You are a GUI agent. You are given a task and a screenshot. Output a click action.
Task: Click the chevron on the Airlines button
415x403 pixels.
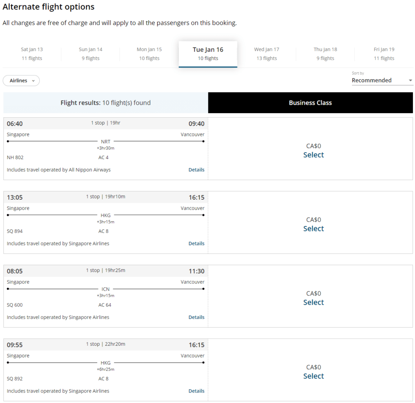[x=32, y=81]
